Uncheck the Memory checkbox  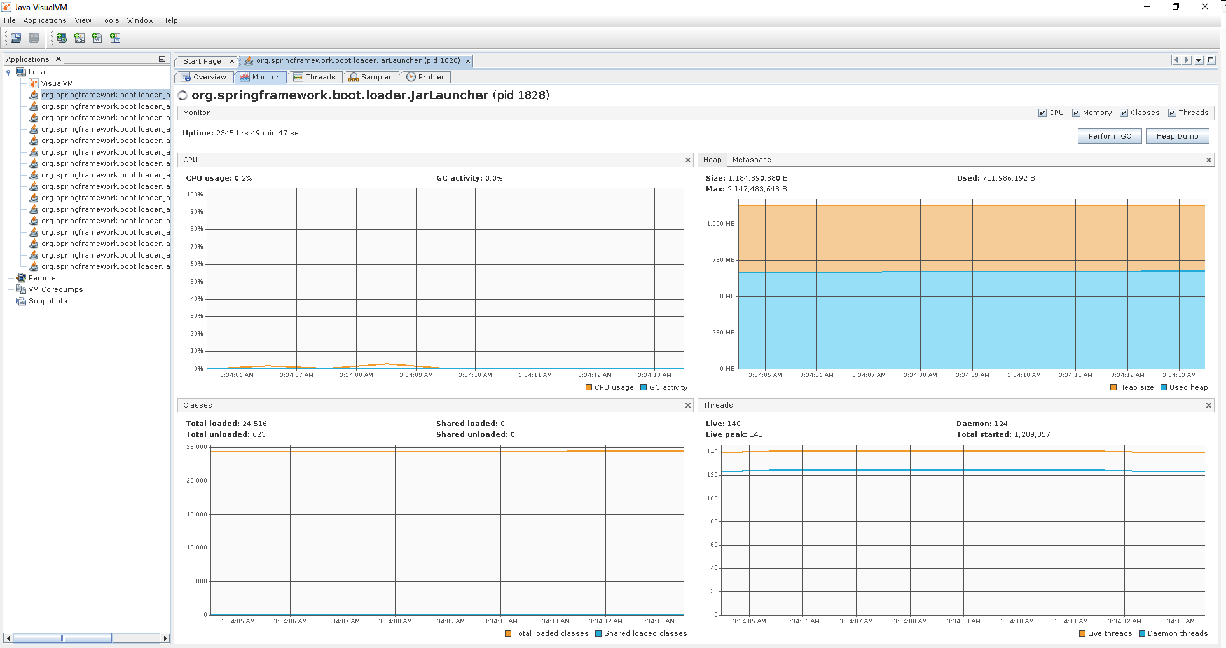1076,113
